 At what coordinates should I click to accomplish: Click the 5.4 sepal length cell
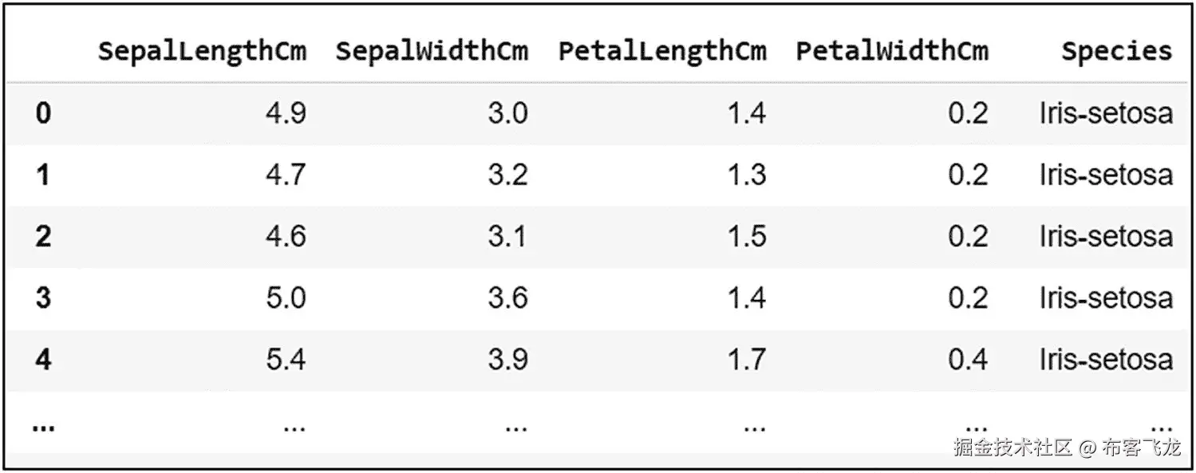tap(286, 360)
